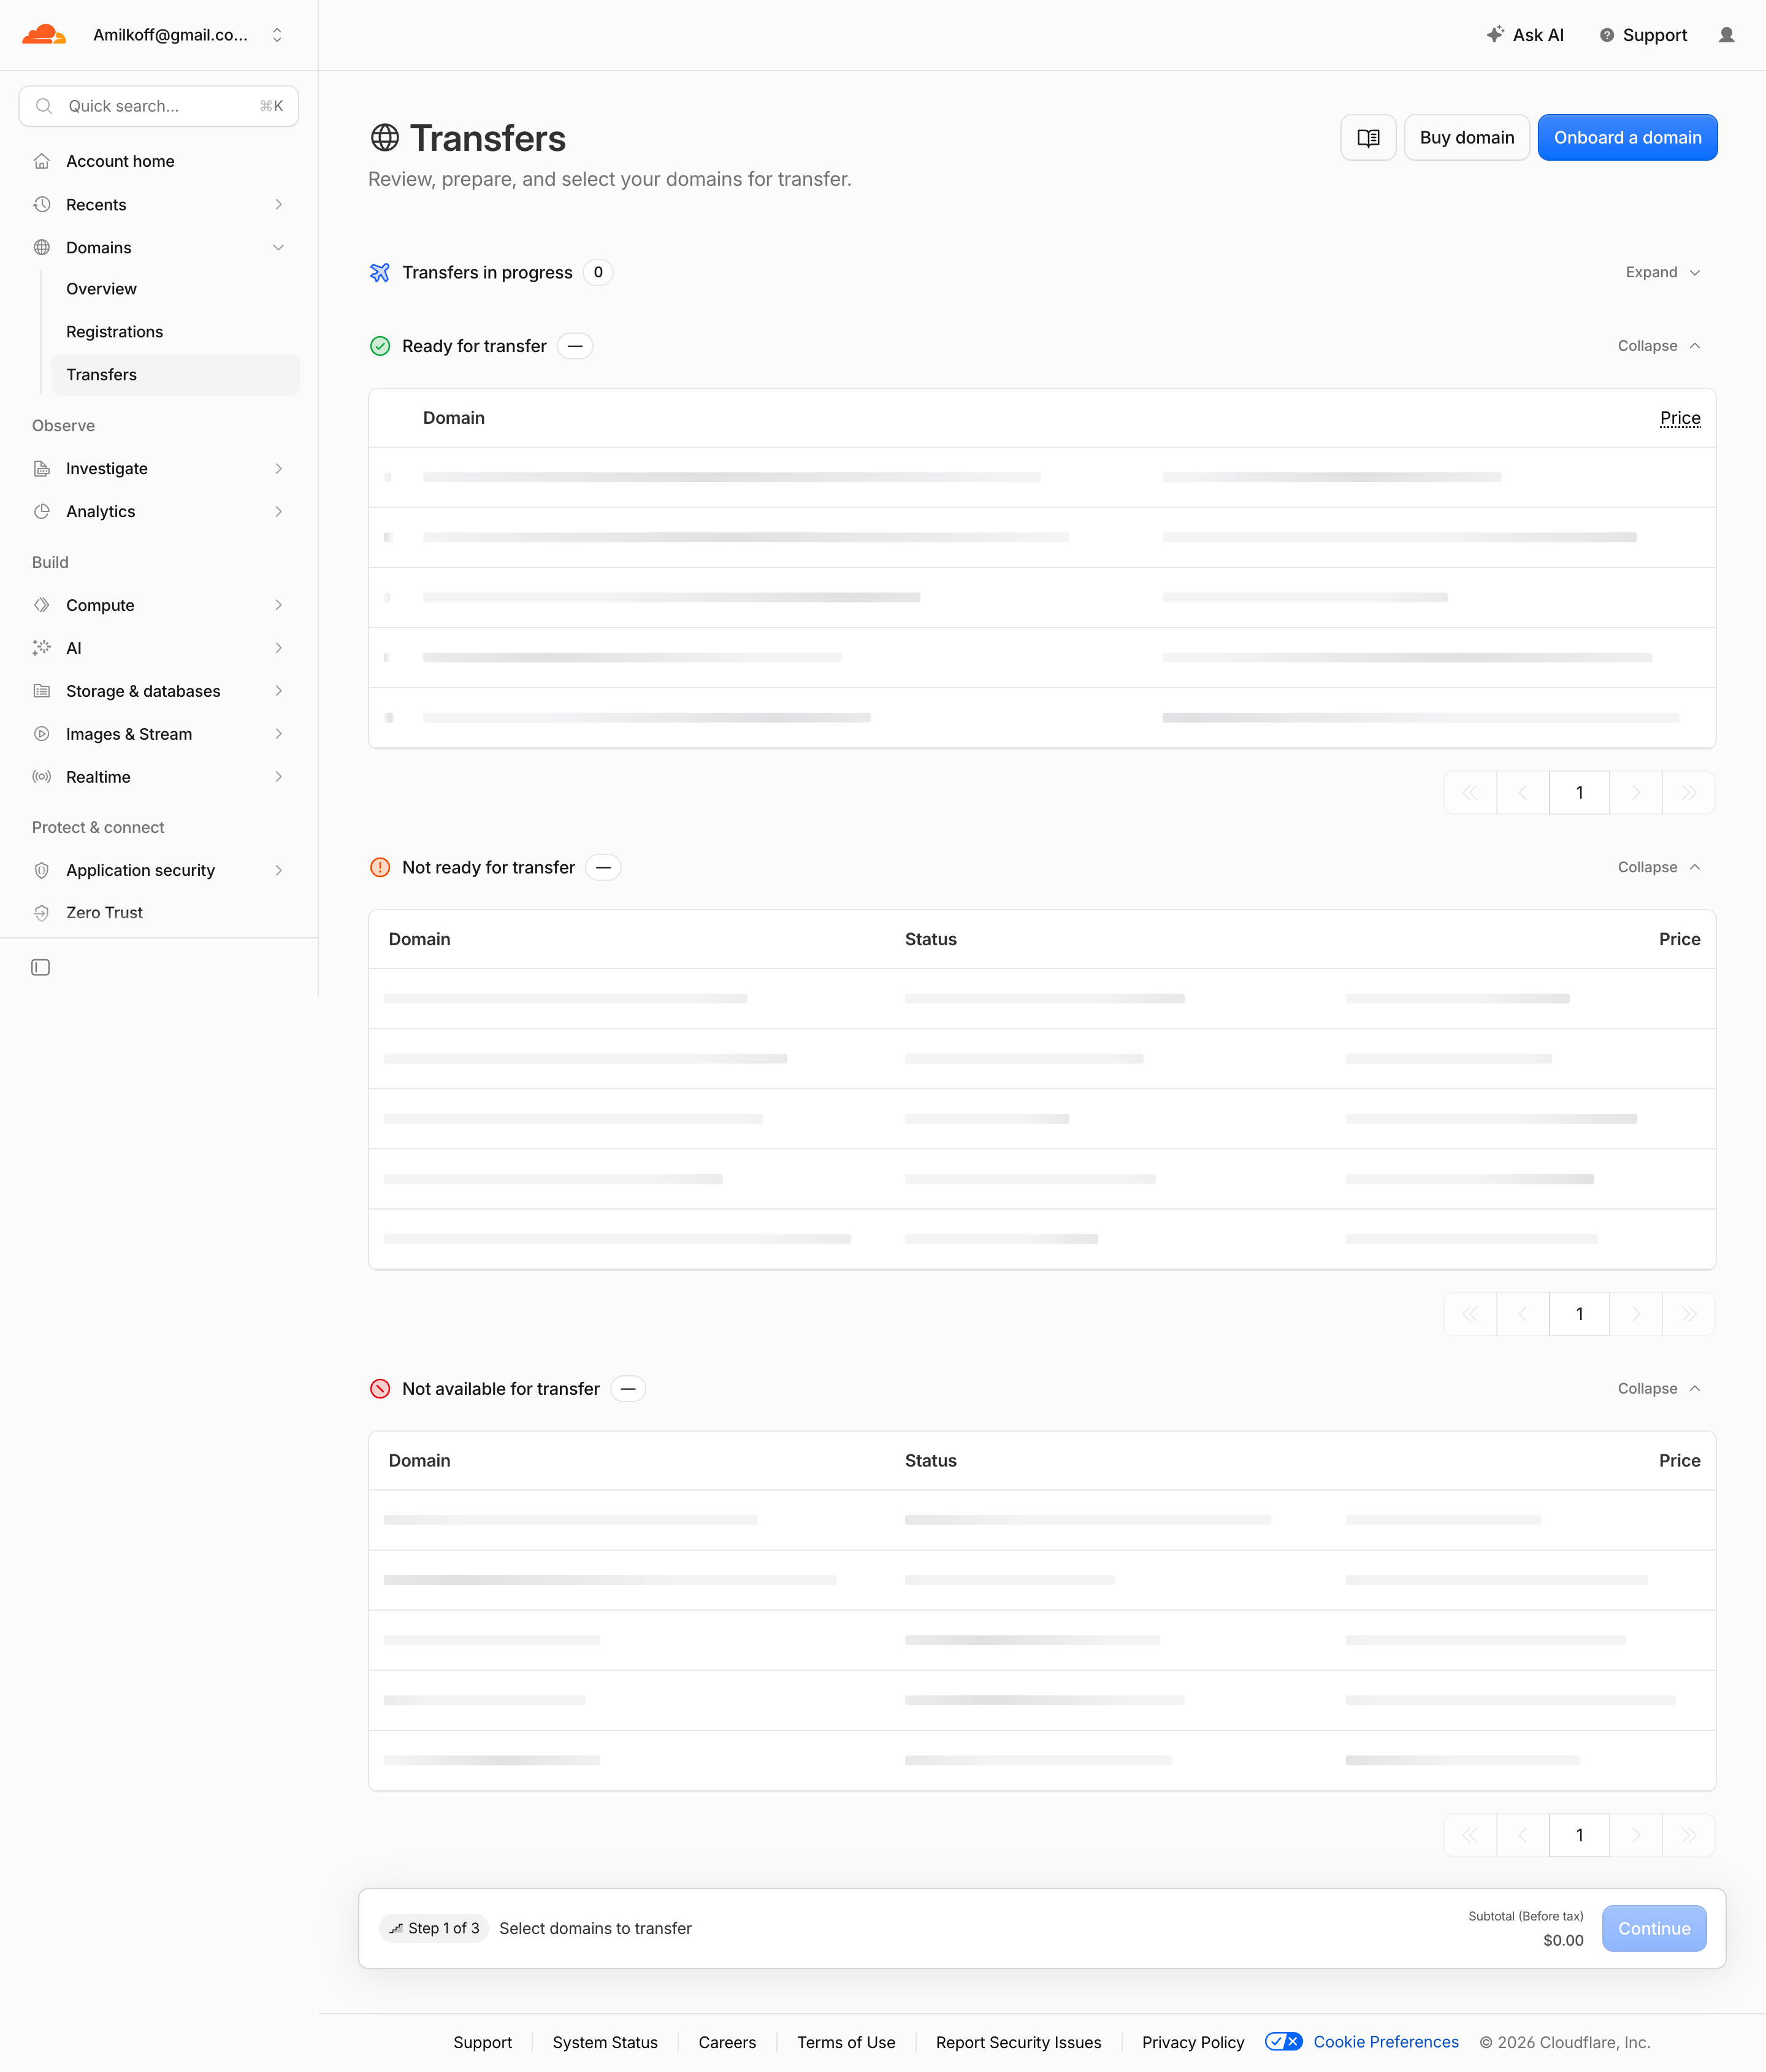This screenshot has height=2072, width=1766.
Task: Open the System Status footer link
Action: (605, 2042)
